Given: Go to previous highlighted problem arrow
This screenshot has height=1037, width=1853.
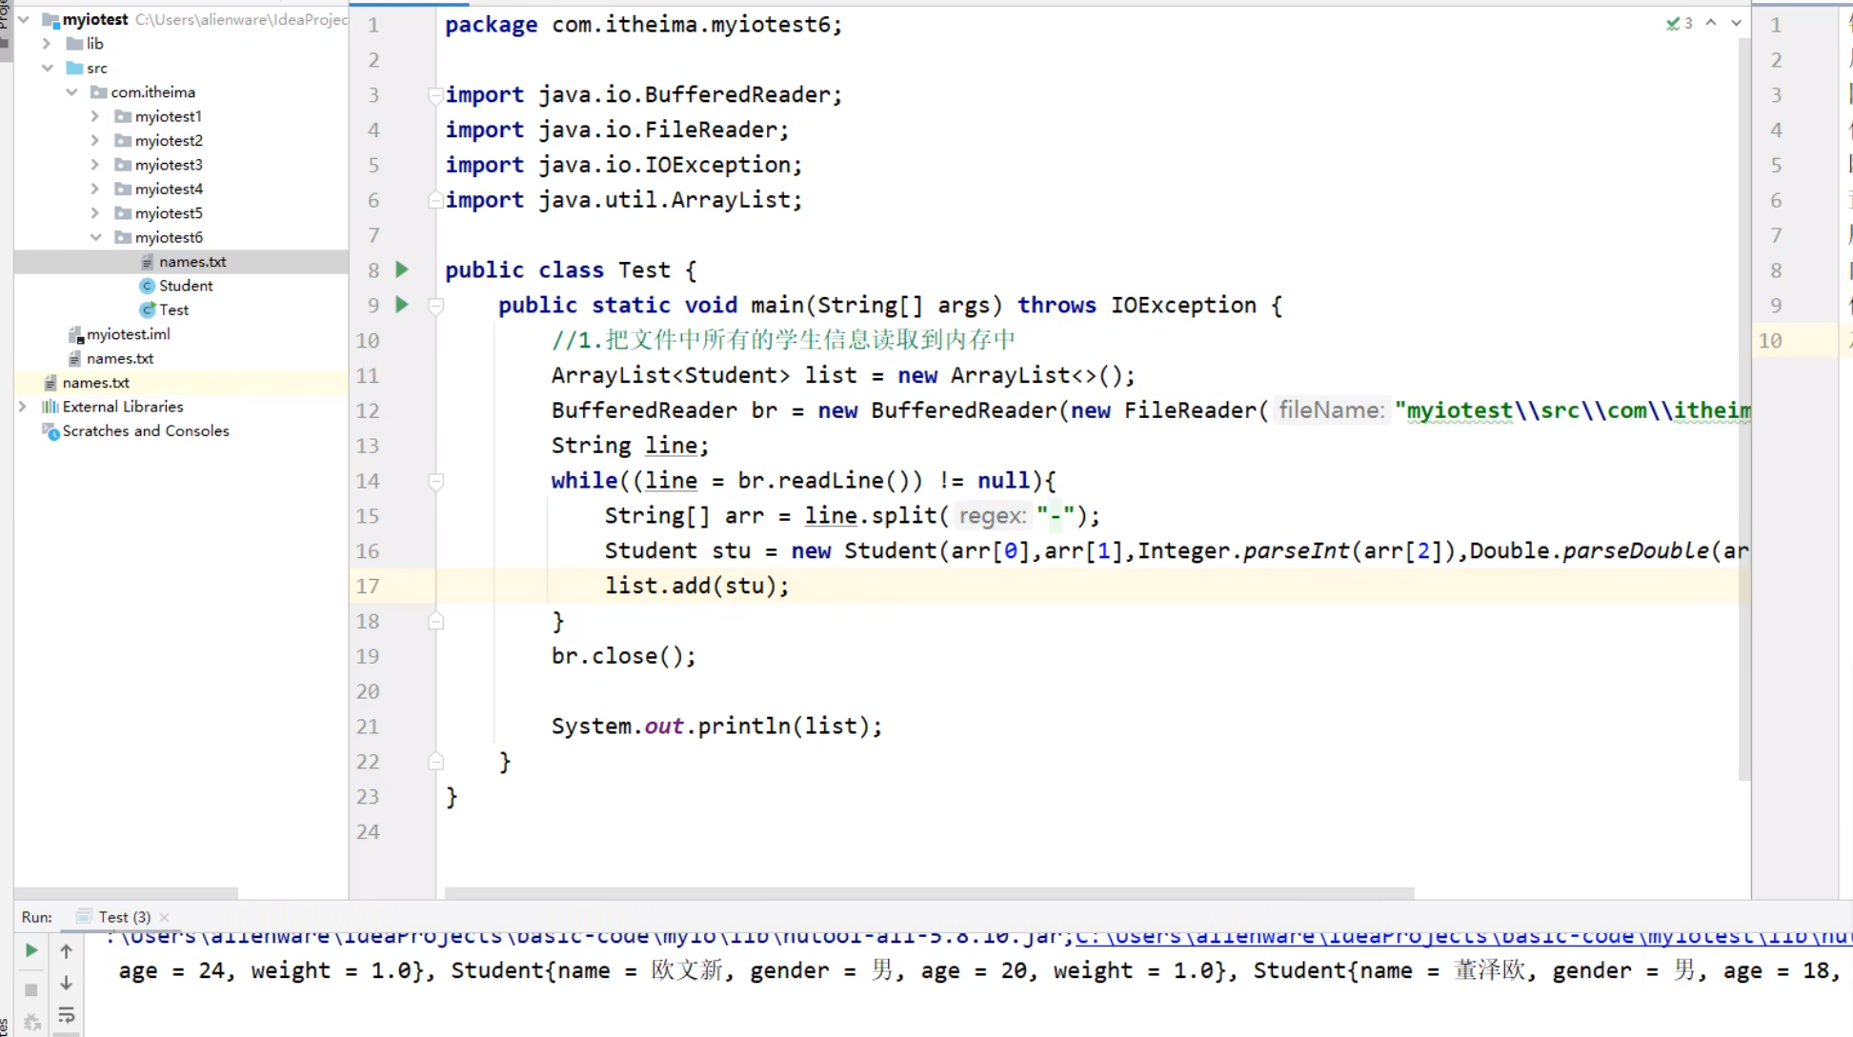Looking at the screenshot, I should point(1711,23).
